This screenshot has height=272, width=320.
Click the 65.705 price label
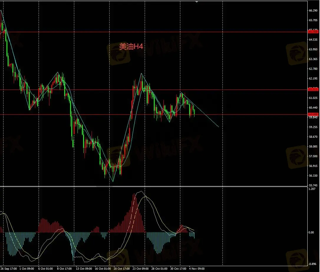pos(313,20)
